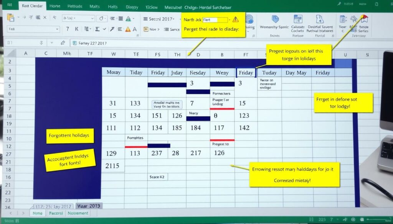393x224 pixels.
Task: Click the X delete icon in clipboard group
Action: [45, 18]
